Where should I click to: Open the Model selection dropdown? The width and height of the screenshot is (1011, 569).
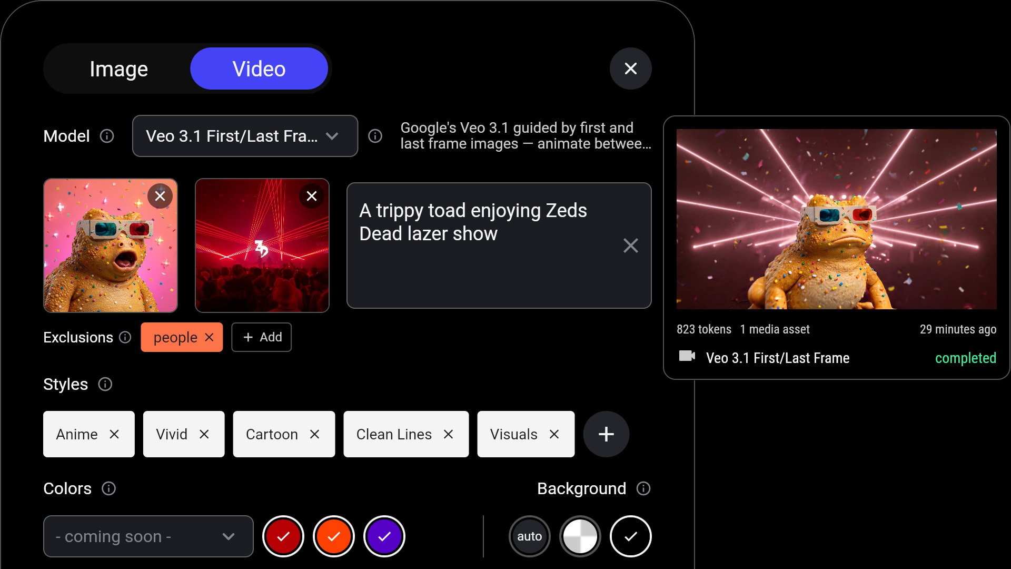[244, 136]
